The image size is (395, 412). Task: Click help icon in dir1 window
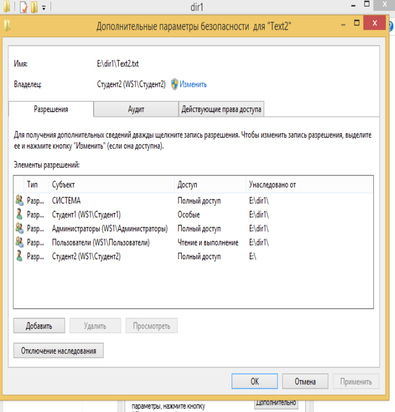point(391,27)
